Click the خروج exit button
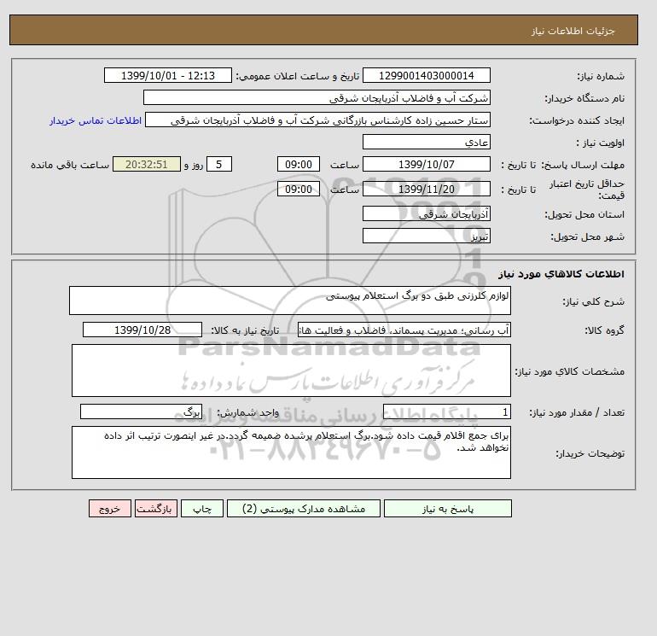 tap(110, 508)
